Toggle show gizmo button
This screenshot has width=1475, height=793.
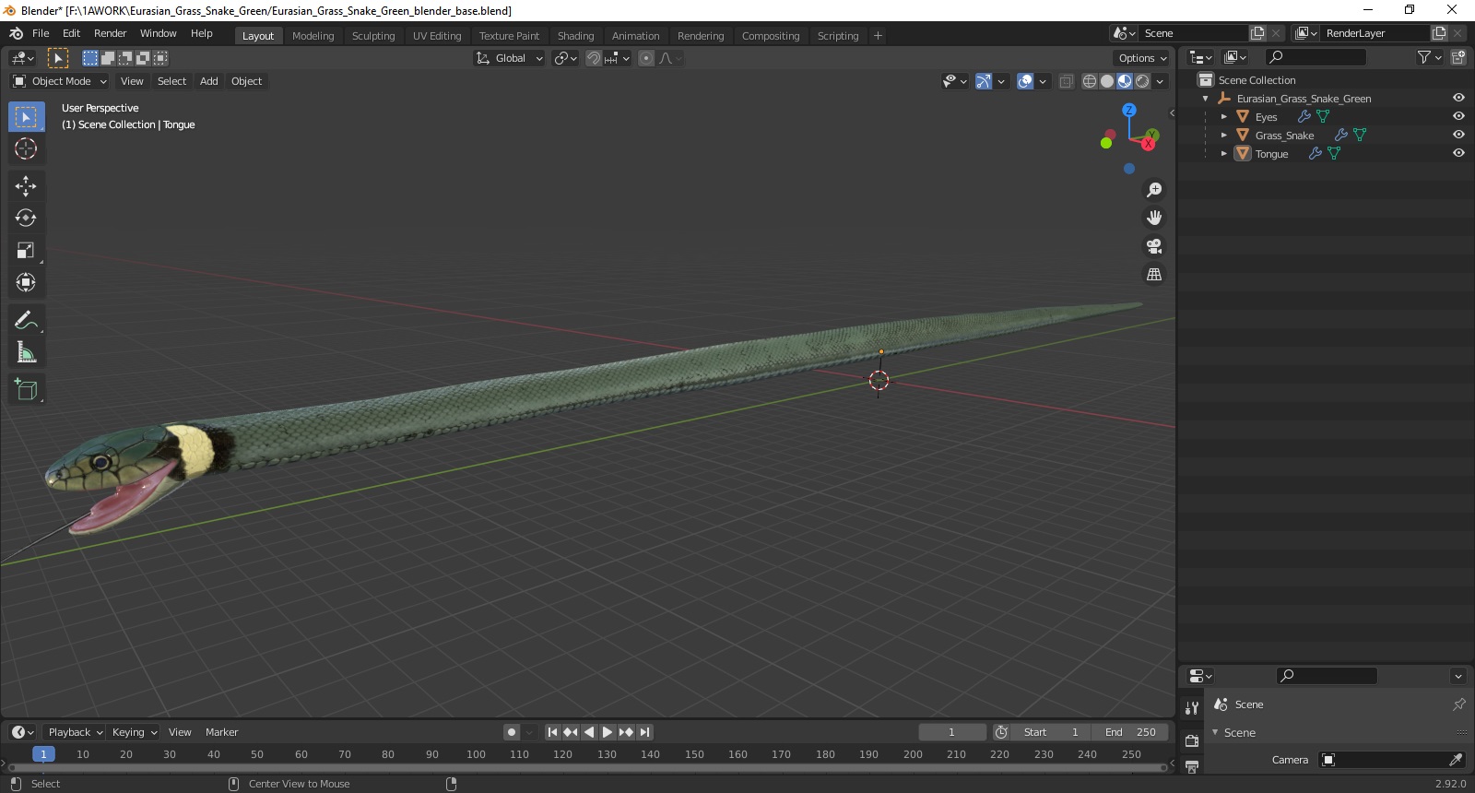tap(984, 81)
